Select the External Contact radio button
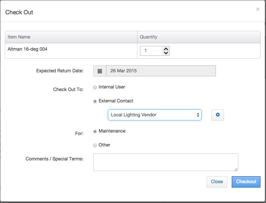 [95, 101]
